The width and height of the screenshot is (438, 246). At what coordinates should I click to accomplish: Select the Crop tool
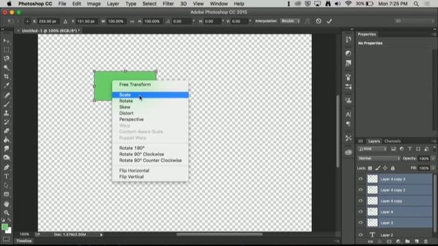6,77
